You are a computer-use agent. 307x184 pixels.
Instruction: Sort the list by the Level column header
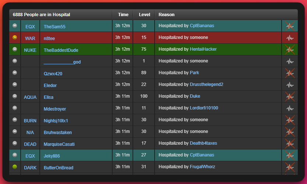coord(144,15)
